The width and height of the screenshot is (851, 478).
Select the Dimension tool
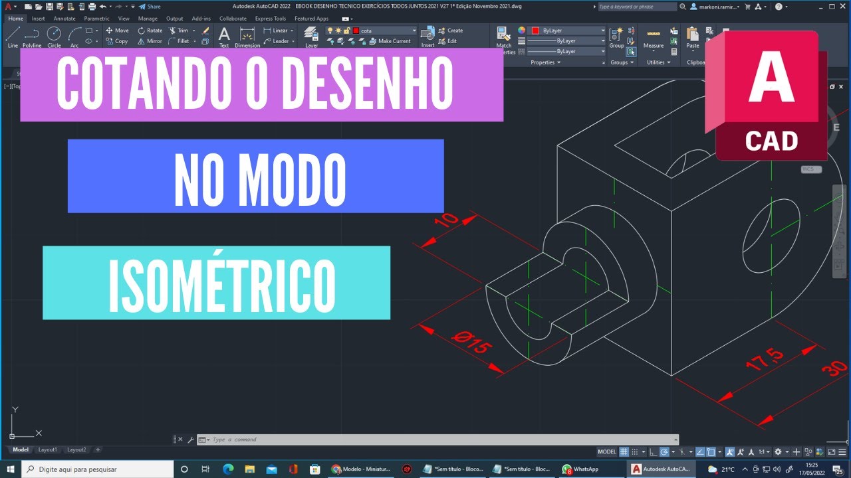point(247,37)
